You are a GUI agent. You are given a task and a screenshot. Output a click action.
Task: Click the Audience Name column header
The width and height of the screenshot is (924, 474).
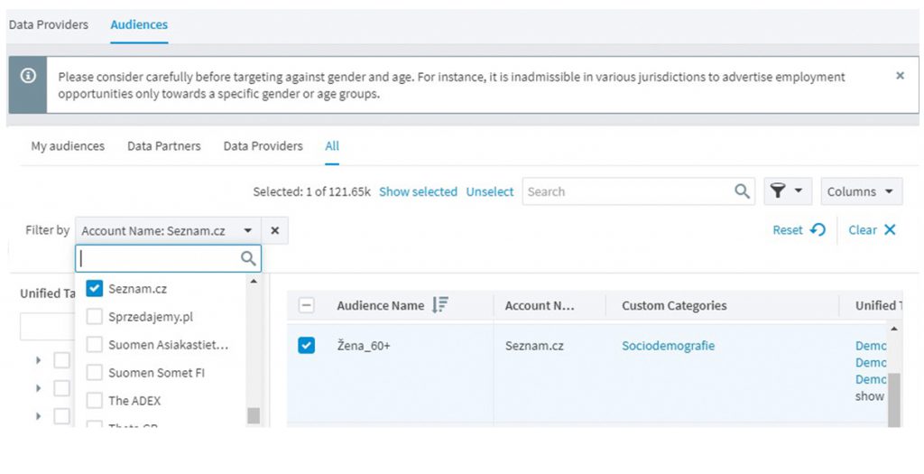(x=380, y=305)
